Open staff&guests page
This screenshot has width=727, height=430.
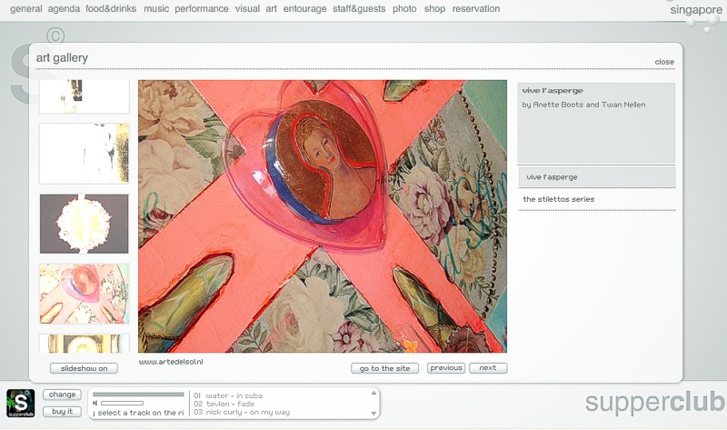(359, 9)
